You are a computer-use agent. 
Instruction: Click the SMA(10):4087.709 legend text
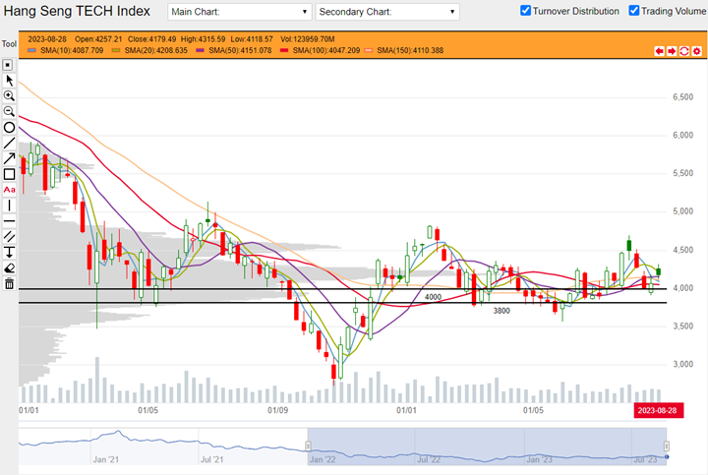pyautogui.click(x=72, y=50)
